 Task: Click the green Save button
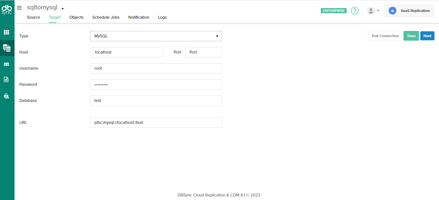pyautogui.click(x=411, y=36)
